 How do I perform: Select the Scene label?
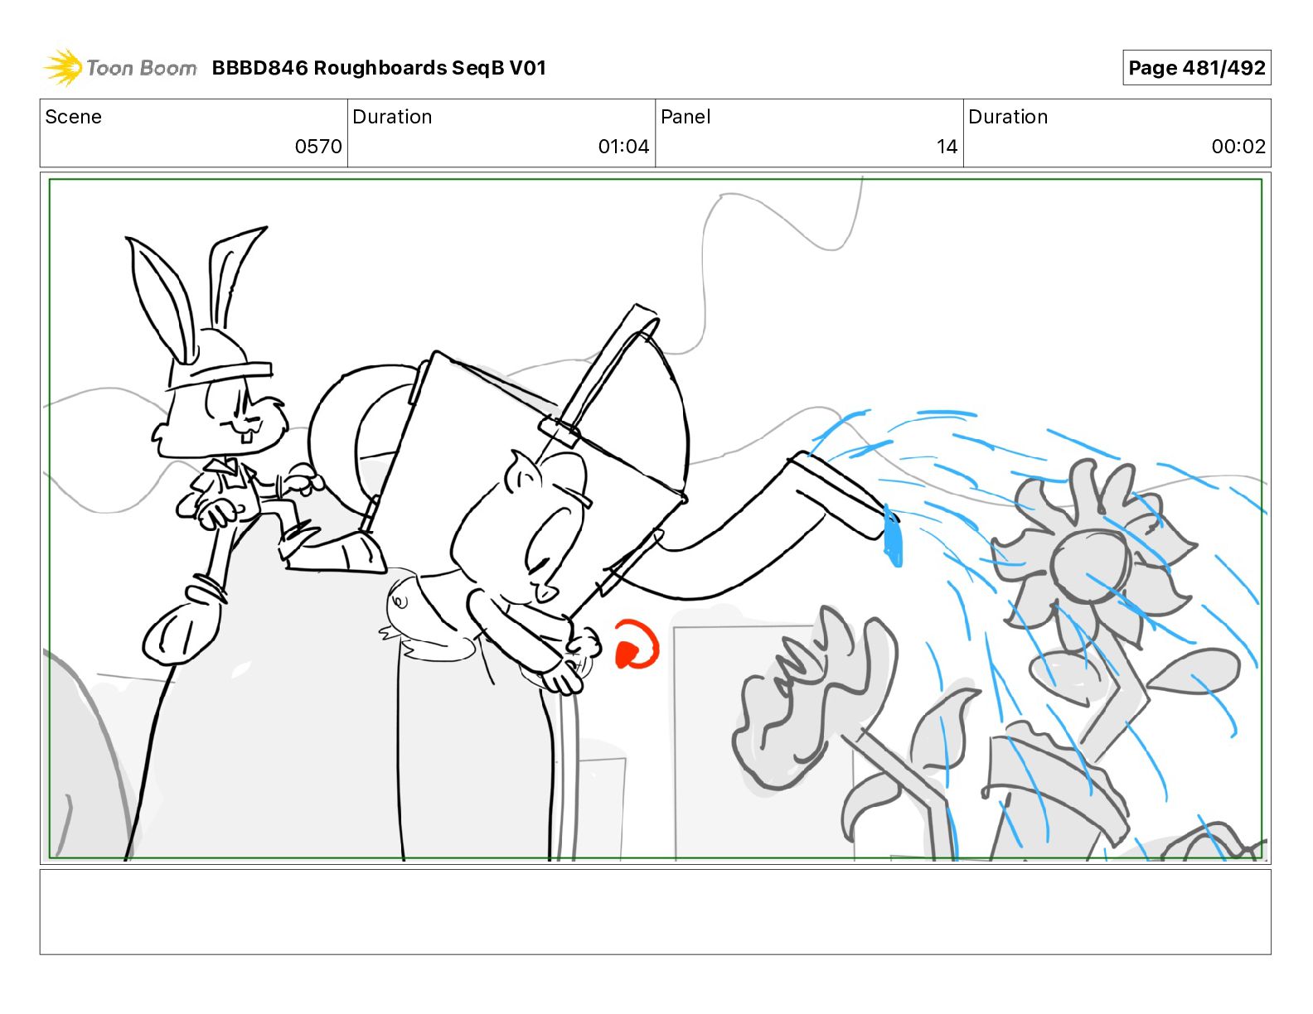pos(73,117)
